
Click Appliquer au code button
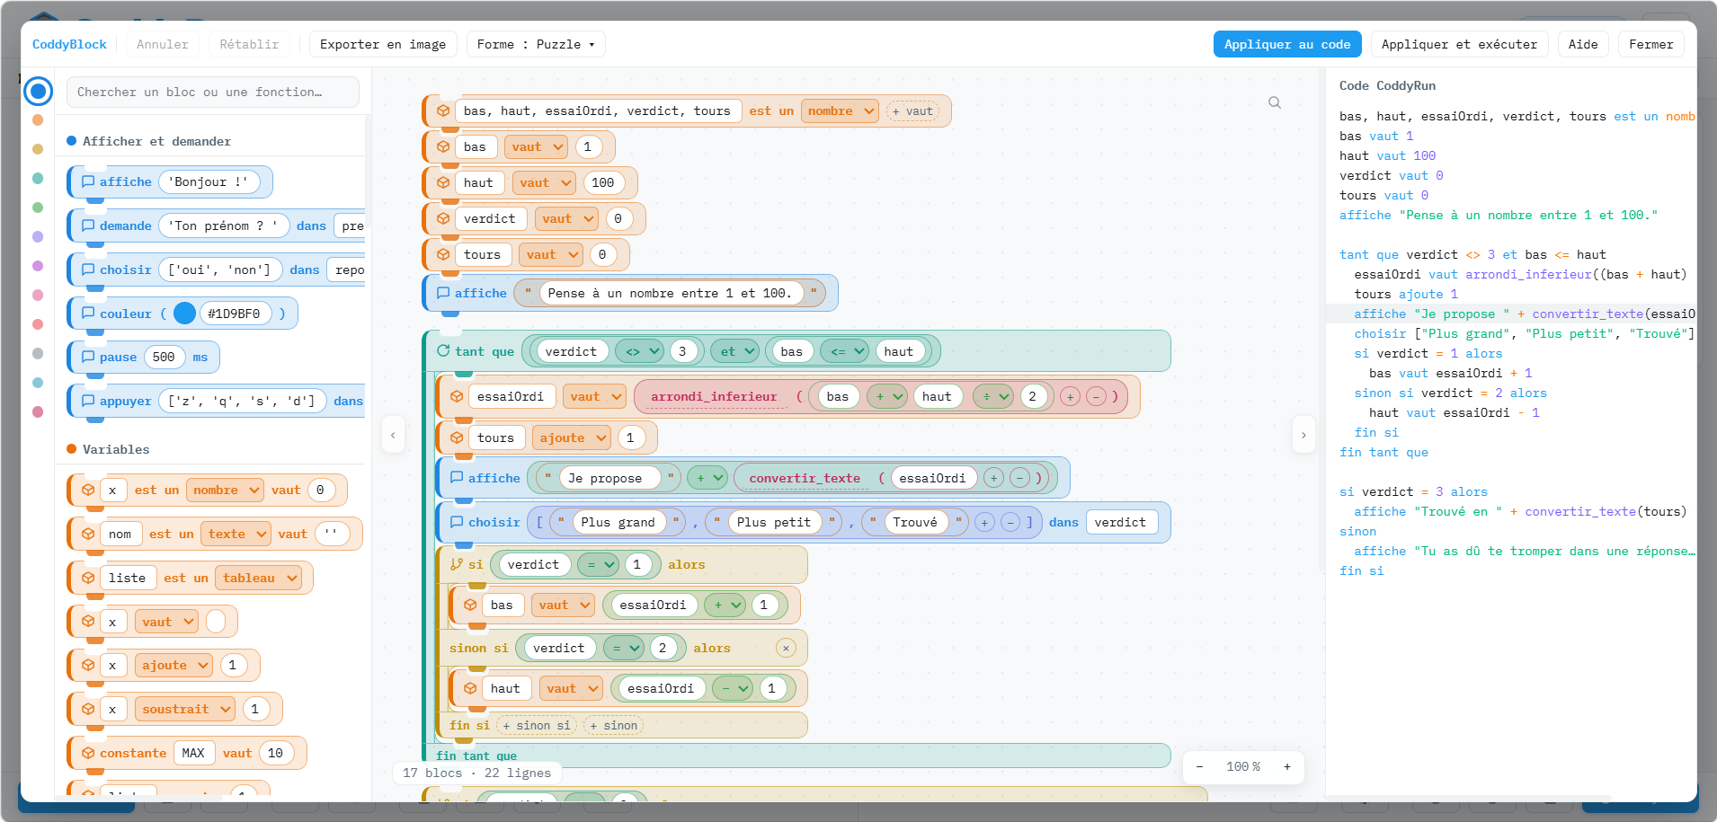point(1287,44)
